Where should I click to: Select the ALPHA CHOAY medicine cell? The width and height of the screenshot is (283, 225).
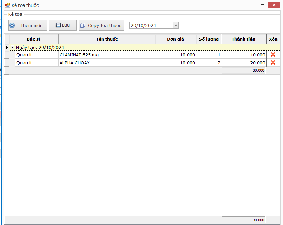(106, 63)
